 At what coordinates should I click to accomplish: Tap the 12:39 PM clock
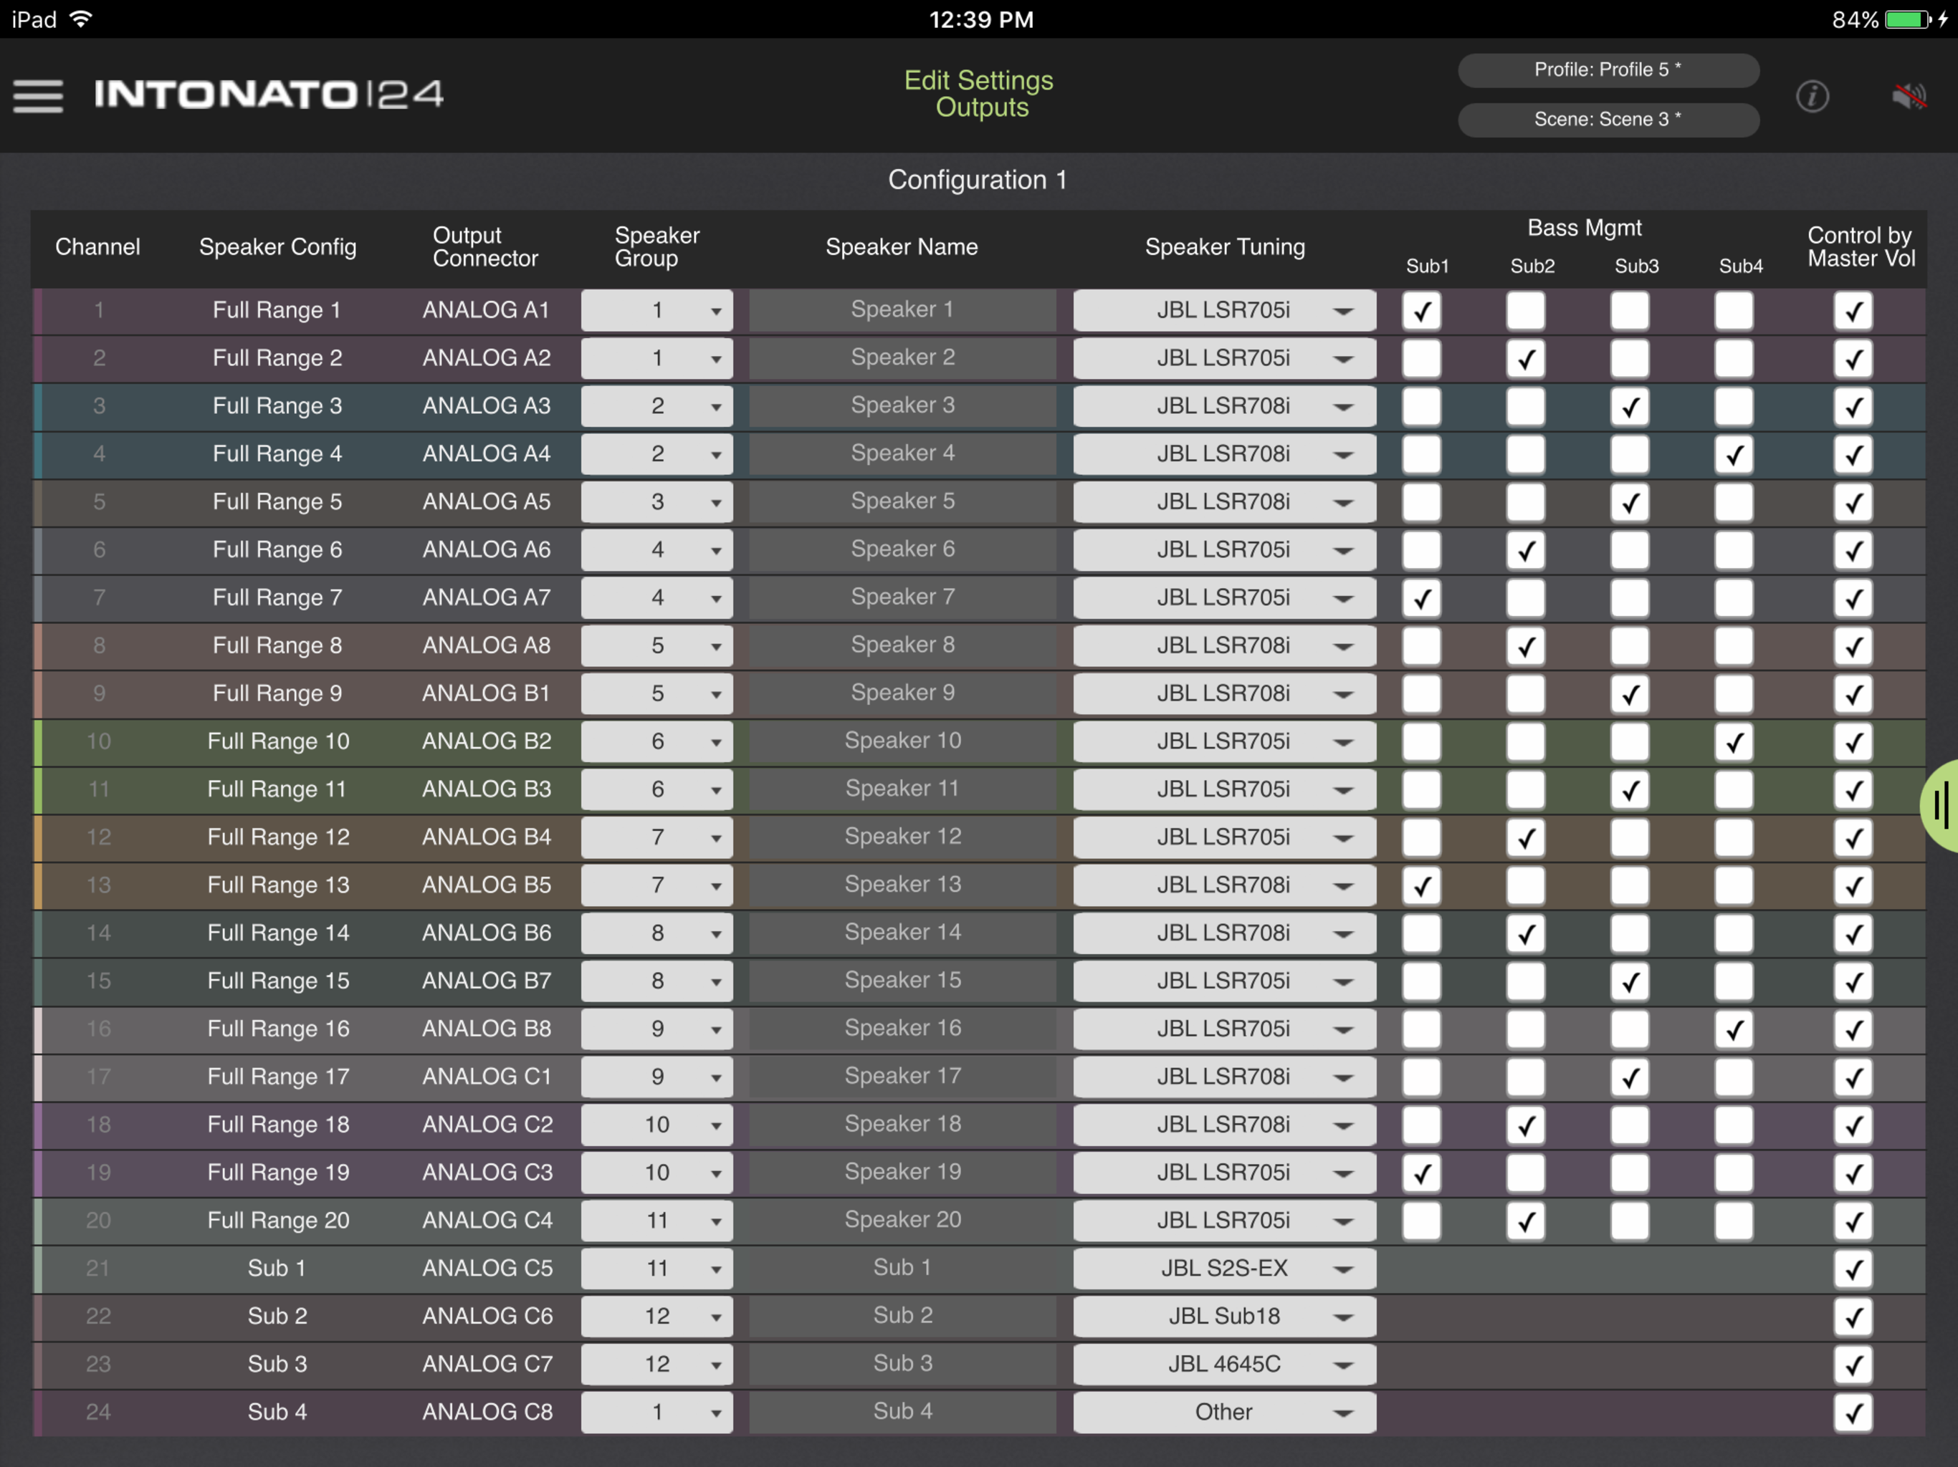980,19
